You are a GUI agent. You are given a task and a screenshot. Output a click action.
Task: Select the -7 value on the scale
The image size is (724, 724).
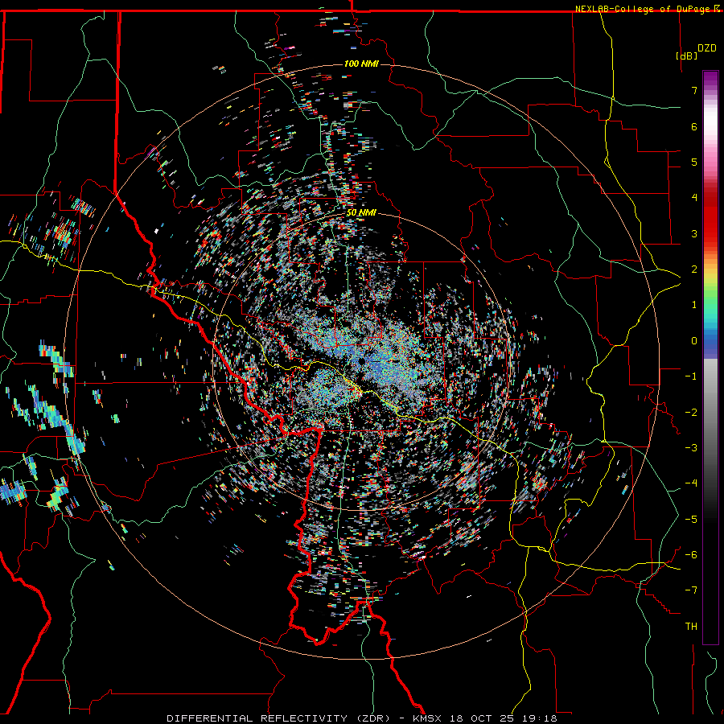point(691,590)
